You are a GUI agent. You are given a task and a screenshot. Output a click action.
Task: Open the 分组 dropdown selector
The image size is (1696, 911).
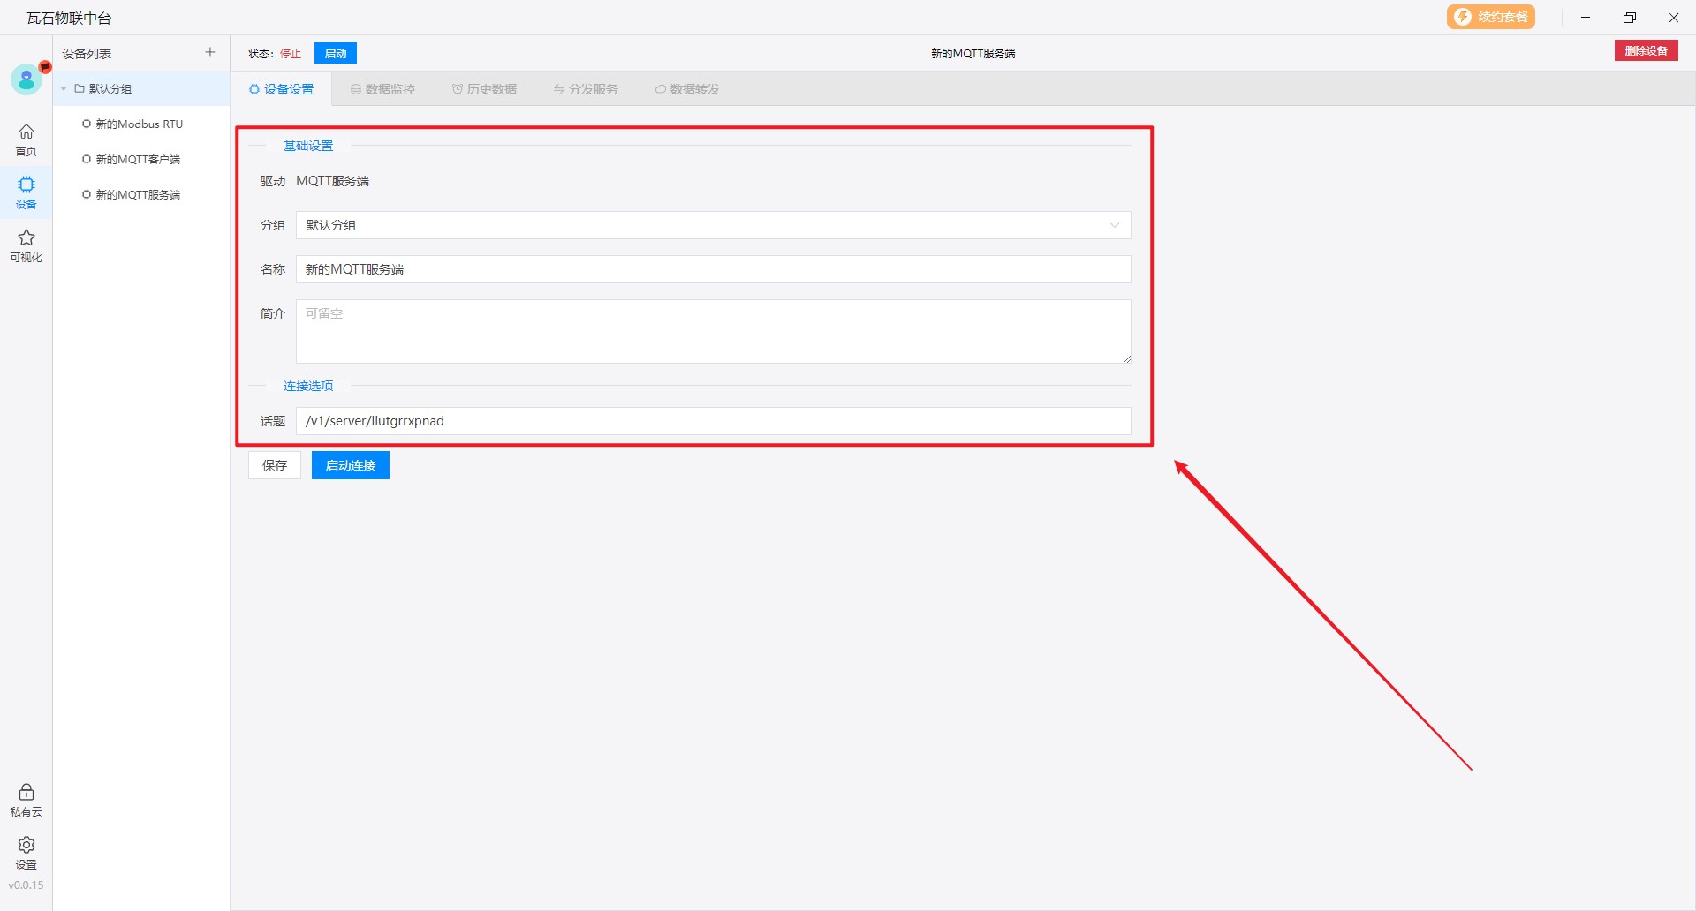click(x=713, y=225)
